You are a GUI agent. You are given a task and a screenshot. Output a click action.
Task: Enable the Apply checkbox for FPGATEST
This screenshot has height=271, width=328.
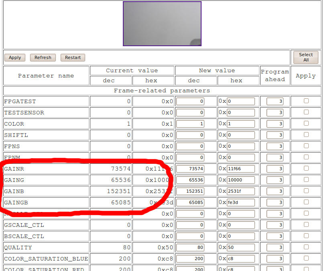pyautogui.click(x=306, y=101)
